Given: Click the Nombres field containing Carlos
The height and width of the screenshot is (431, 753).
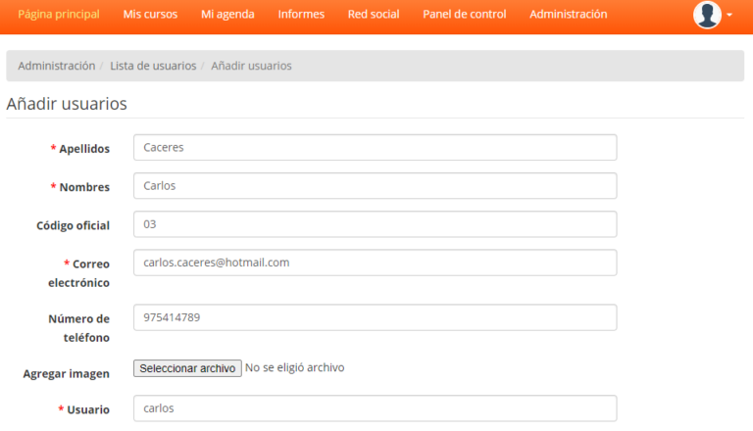Looking at the screenshot, I should click(x=375, y=186).
